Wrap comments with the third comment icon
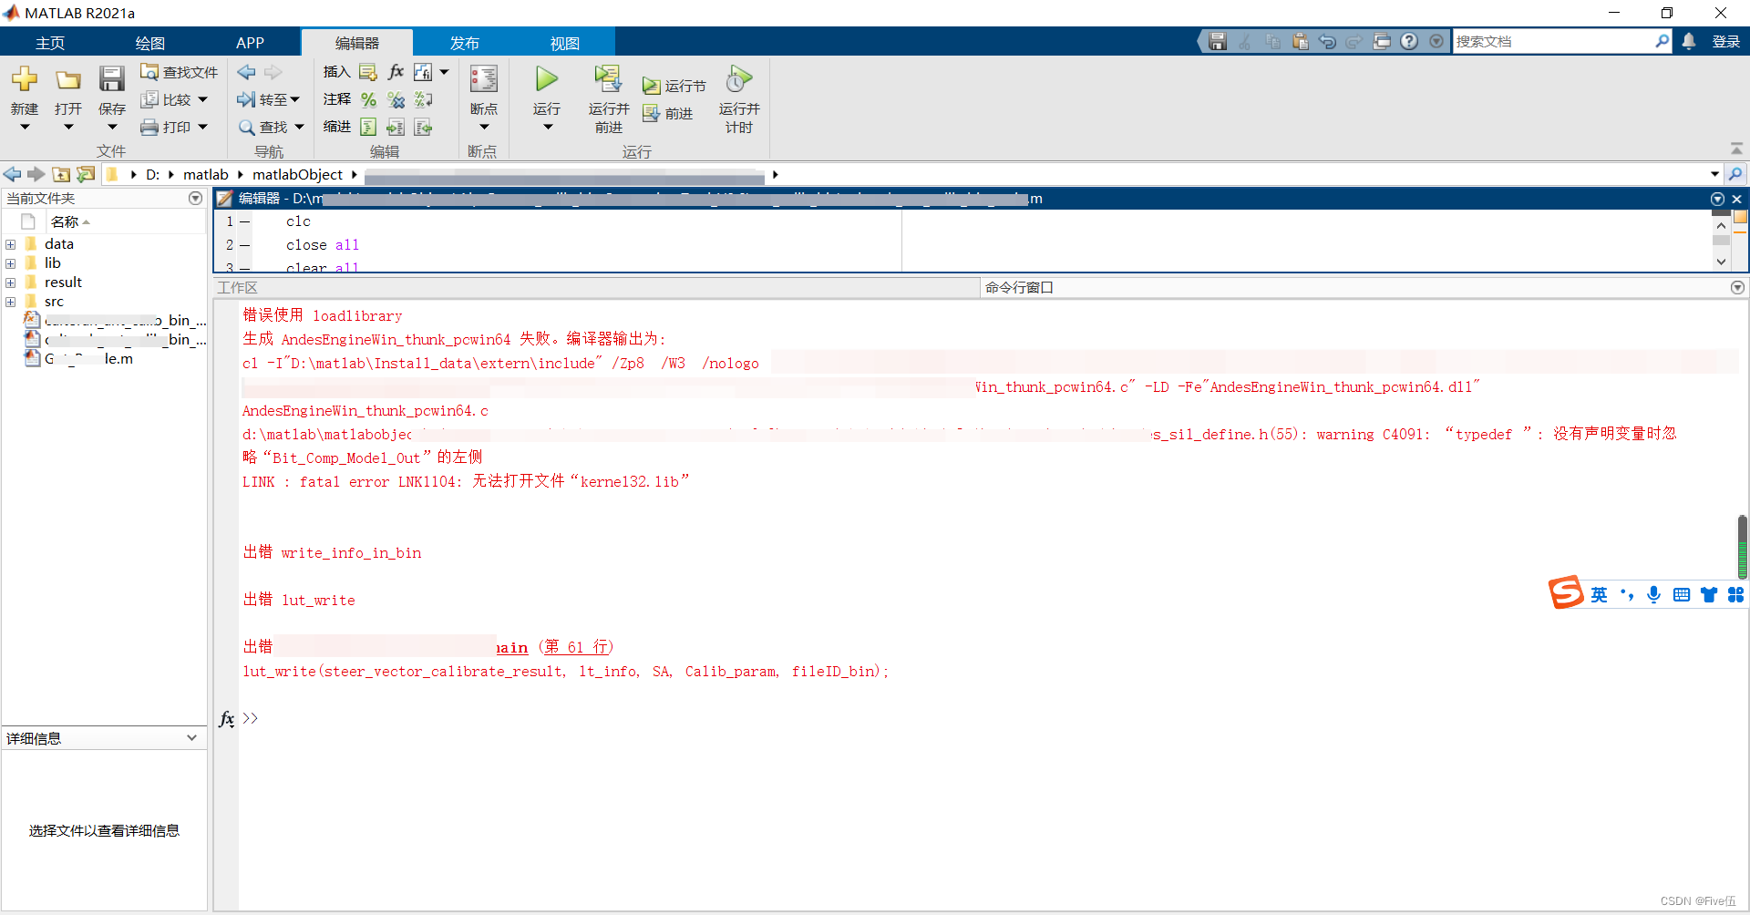 point(423,99)
